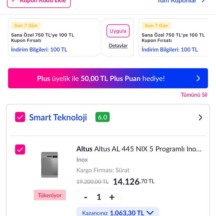The height and width of the screenshot is (216, 216).
Task: Tap the Plus üyelik 50 TL Puan banner
Action: click(x=101, y=78)
